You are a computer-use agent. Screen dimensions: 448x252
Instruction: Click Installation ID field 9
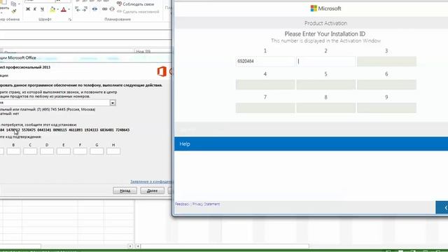(x=386, y=108)
